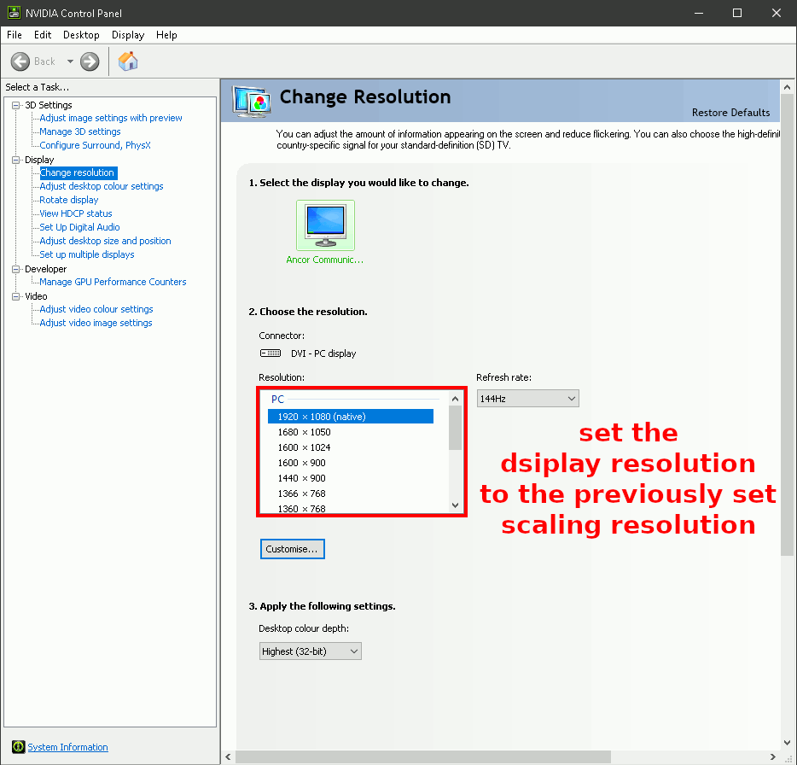
Task: Open Adjust video colour settings
Action: tap(96, 309)
